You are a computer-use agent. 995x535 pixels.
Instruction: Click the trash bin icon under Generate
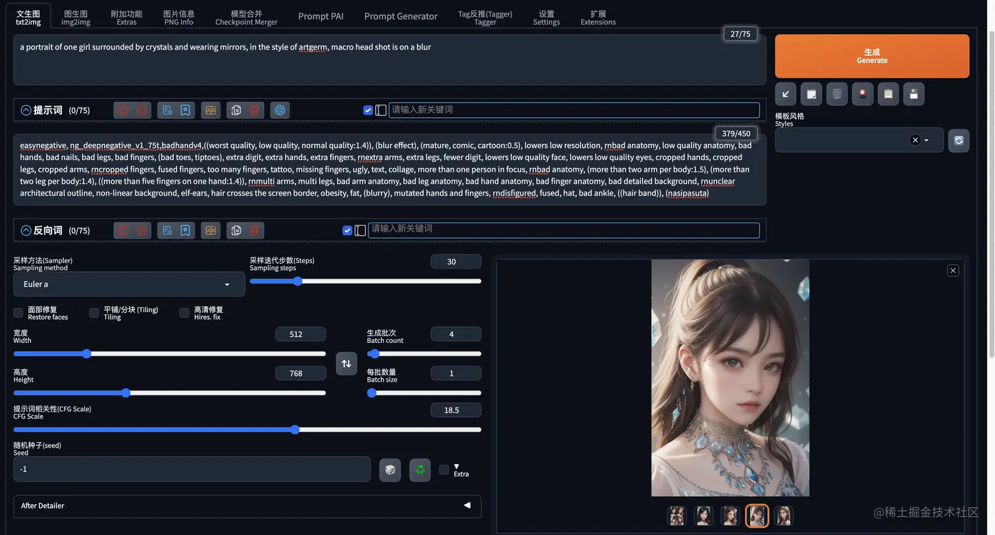(837, 94)
